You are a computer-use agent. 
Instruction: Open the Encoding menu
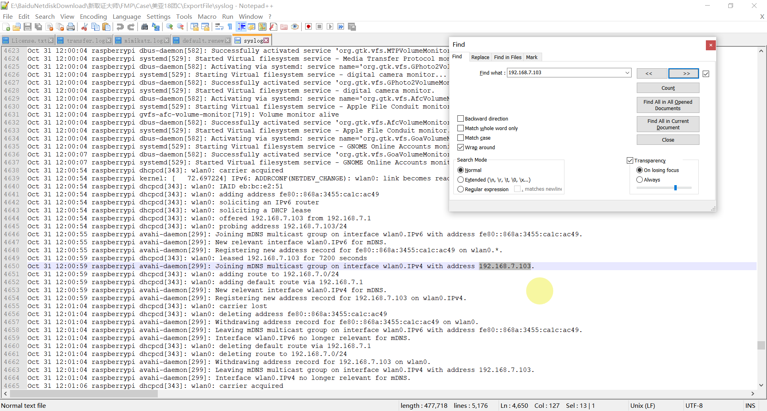(x=93, y=16)
